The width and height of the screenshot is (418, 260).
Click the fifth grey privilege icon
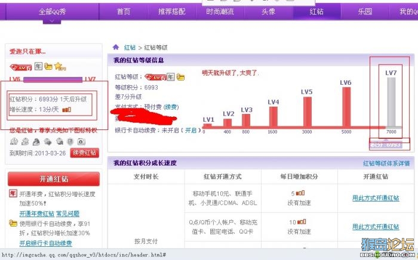coord(59,141)
